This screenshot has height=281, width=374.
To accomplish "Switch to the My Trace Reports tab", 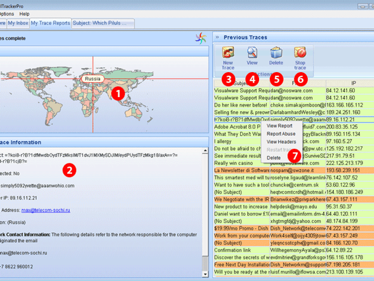I will 50,23.
